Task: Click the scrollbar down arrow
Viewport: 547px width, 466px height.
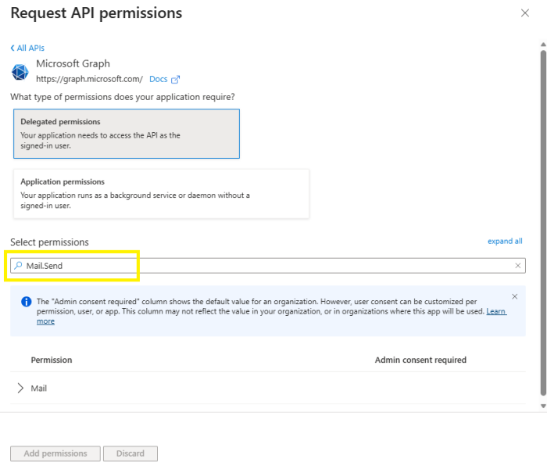Action: (543, 407)
